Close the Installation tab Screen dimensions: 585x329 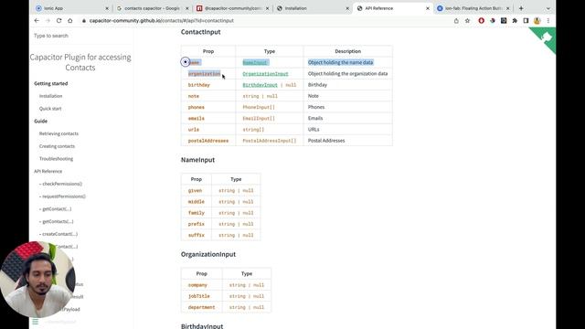(347, 8)
